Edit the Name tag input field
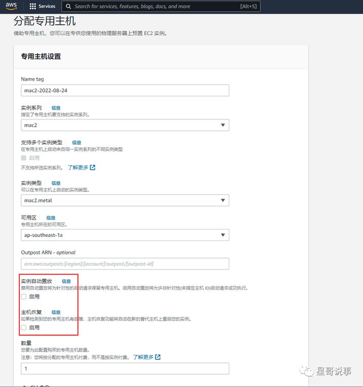The width and height of the screenshot is (363, 387). [125, 91]
